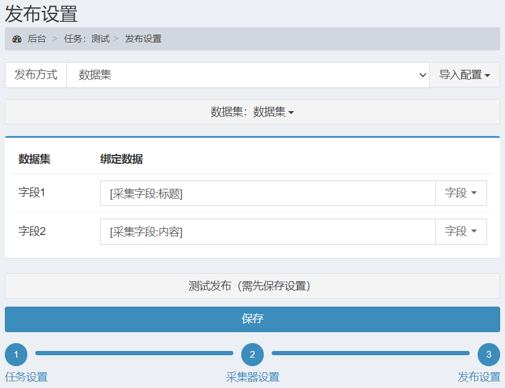Click step circle 2 in the wizard
Viewport: 505px width, 388px height.
pos(252,354)
